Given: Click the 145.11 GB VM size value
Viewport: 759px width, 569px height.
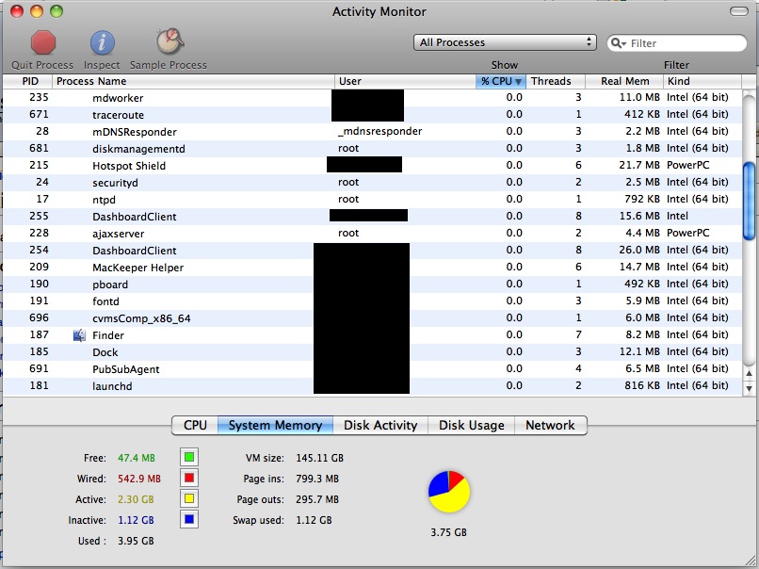Looking at the screenshot, I should click(319, 458).
